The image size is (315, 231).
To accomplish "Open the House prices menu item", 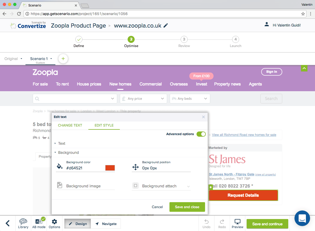I will click(89, 84).
